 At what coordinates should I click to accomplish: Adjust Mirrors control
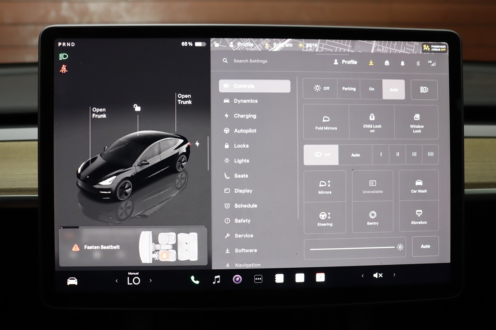point(325,186)
